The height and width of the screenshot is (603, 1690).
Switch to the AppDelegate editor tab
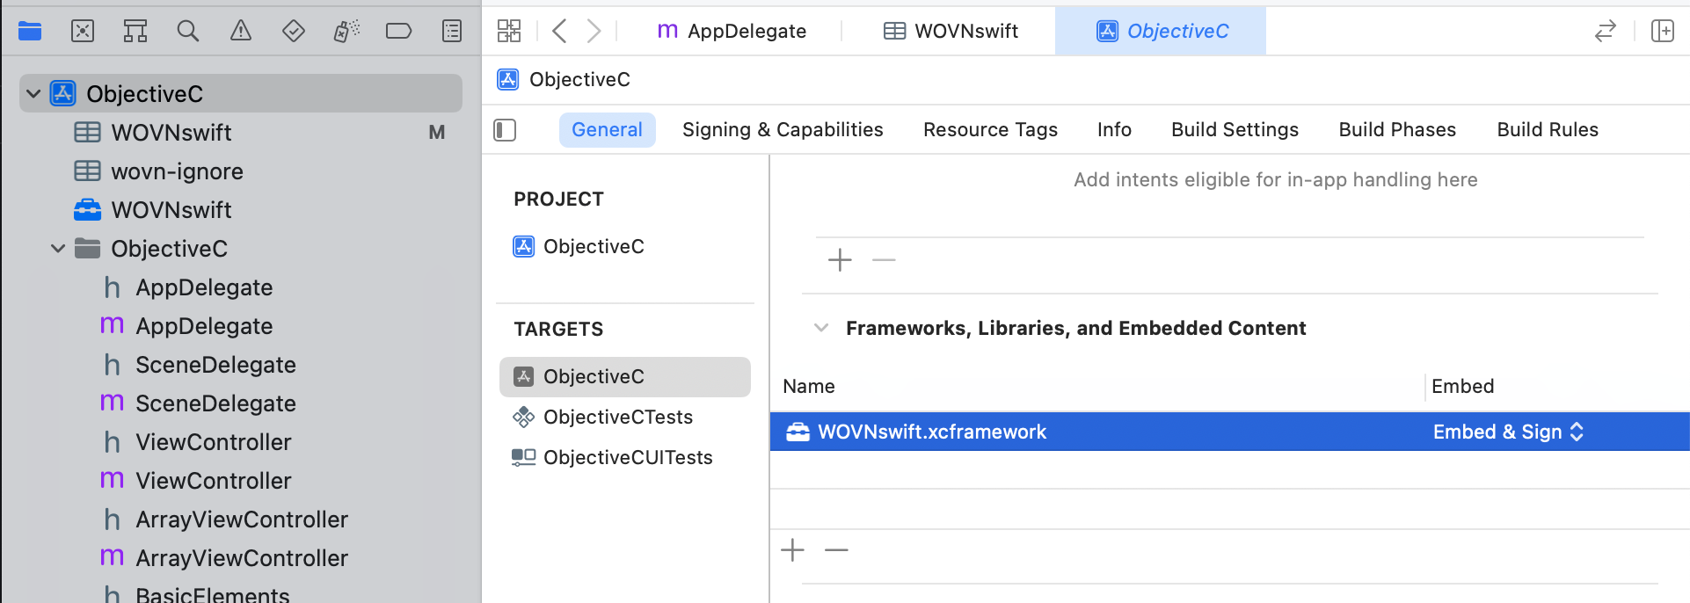732,32
